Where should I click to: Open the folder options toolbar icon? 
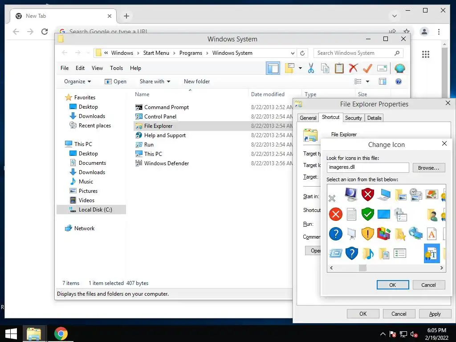pyautogui.click(x=289, y=68)
